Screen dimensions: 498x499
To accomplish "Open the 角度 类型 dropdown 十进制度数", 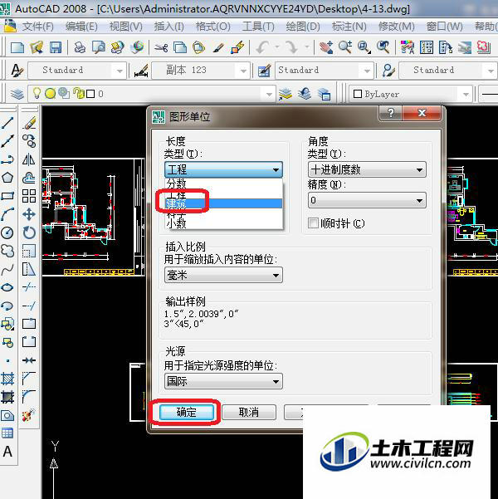I will (x=367, y=169).
